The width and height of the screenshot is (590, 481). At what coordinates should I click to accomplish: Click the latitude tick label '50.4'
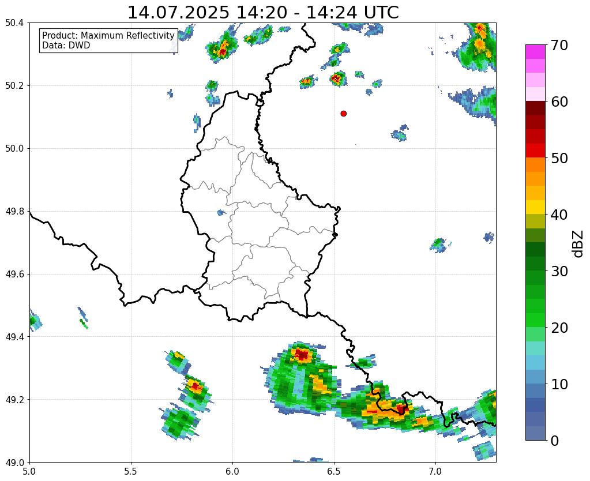14,23
